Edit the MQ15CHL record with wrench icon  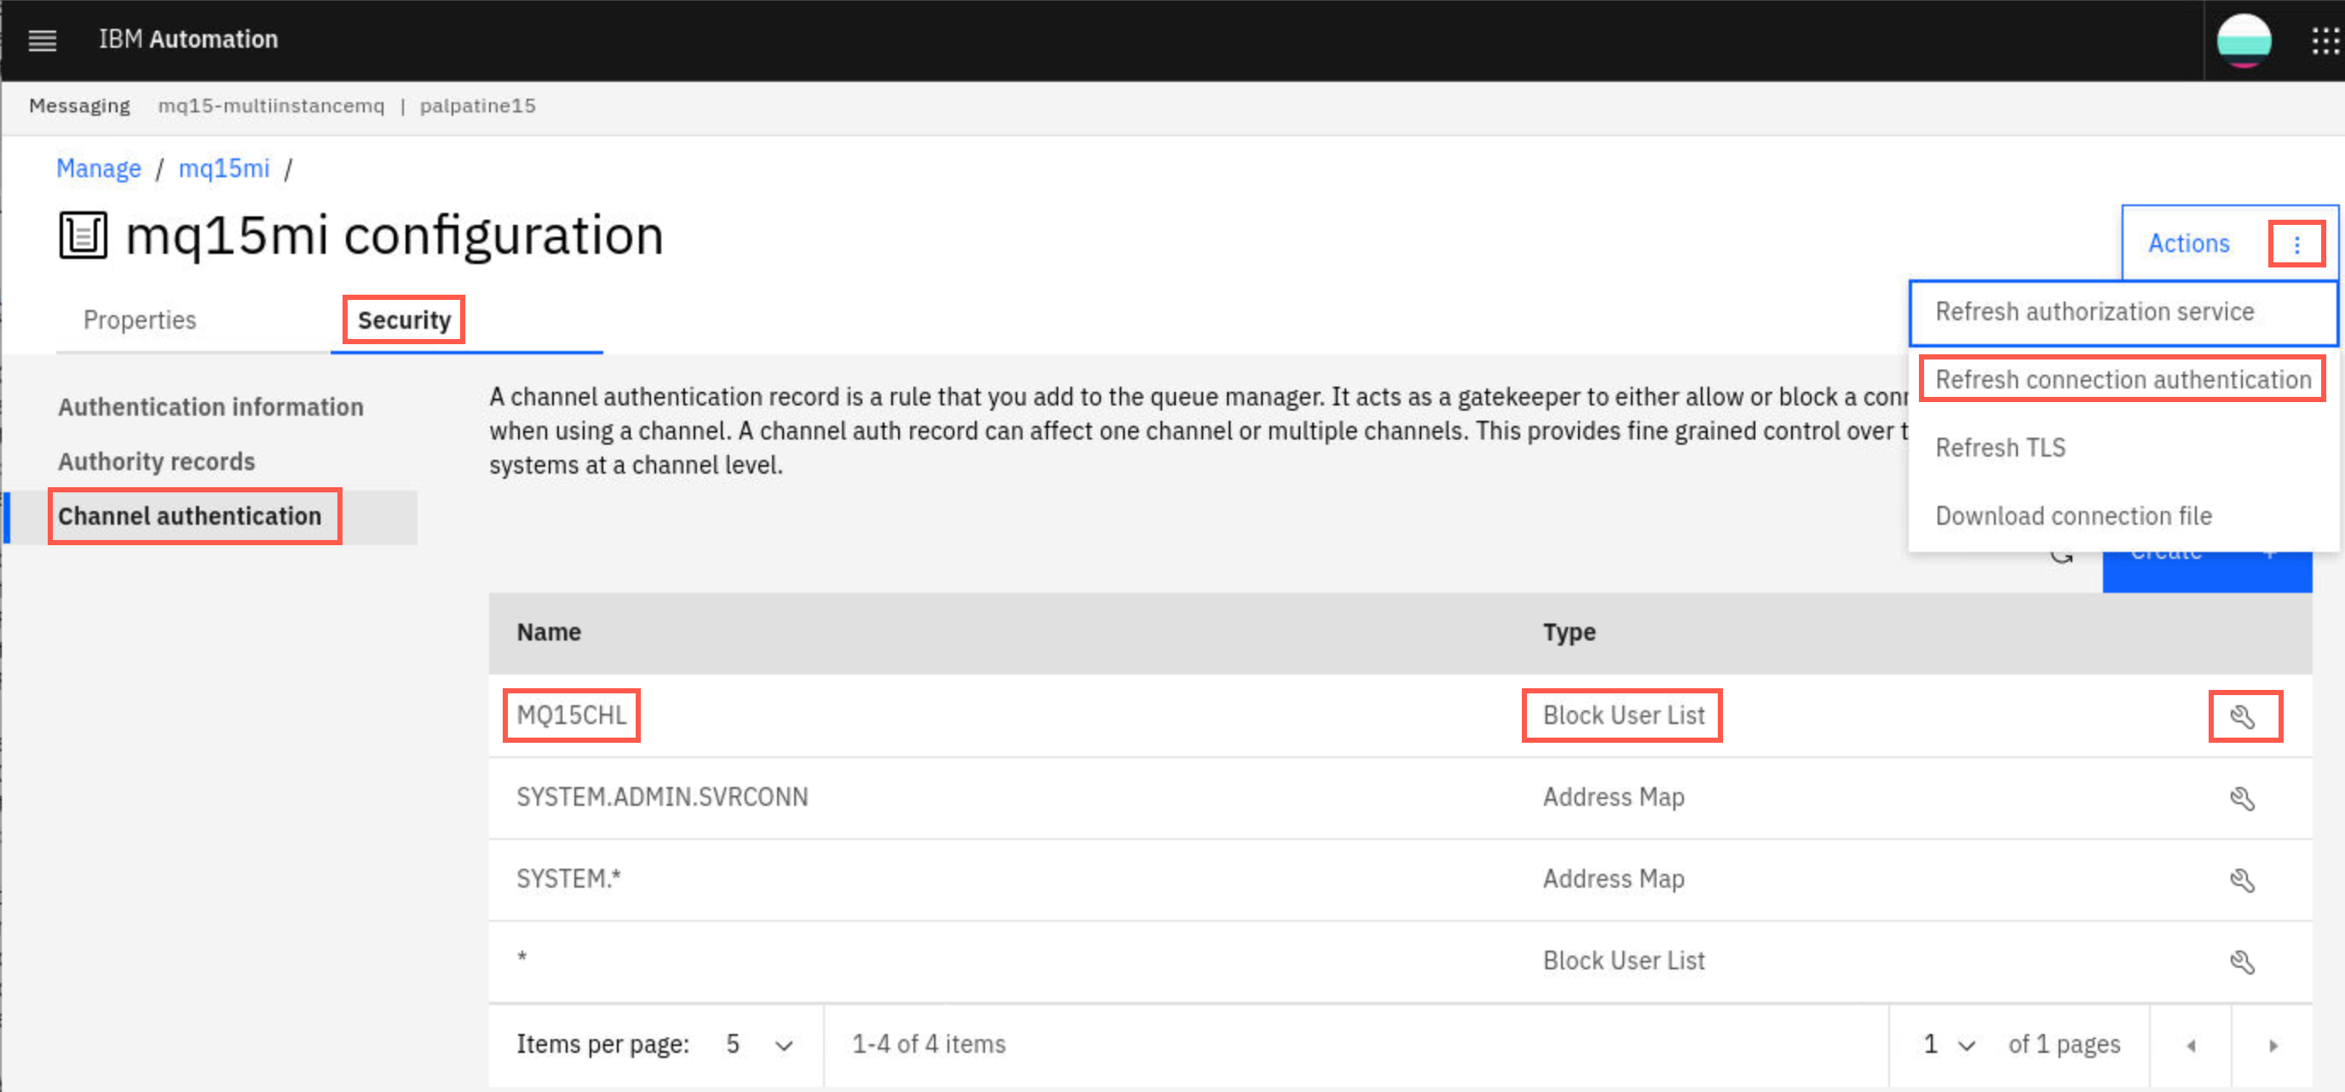[2242, 716]
